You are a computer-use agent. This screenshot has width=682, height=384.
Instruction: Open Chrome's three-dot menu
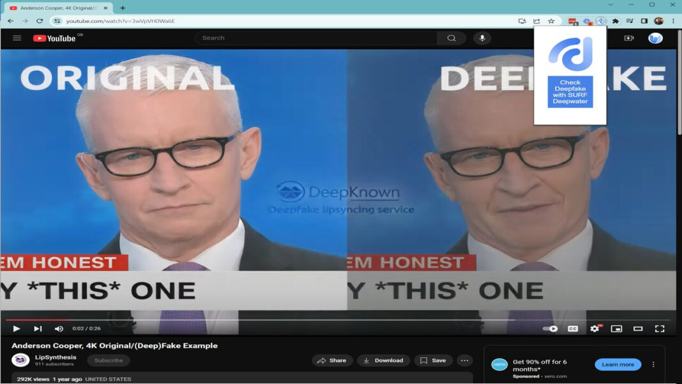(674, 20)
